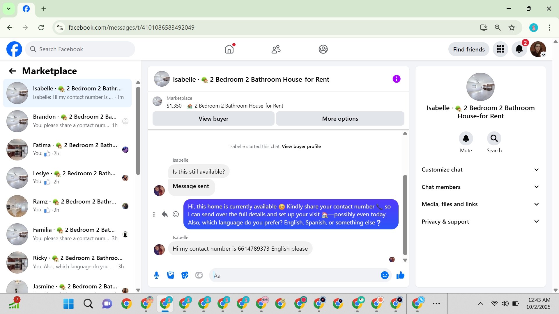The width and height of the screenshot is (559, 314).
Task: Open the emoji picker in the message box
Action: [384, 275]
